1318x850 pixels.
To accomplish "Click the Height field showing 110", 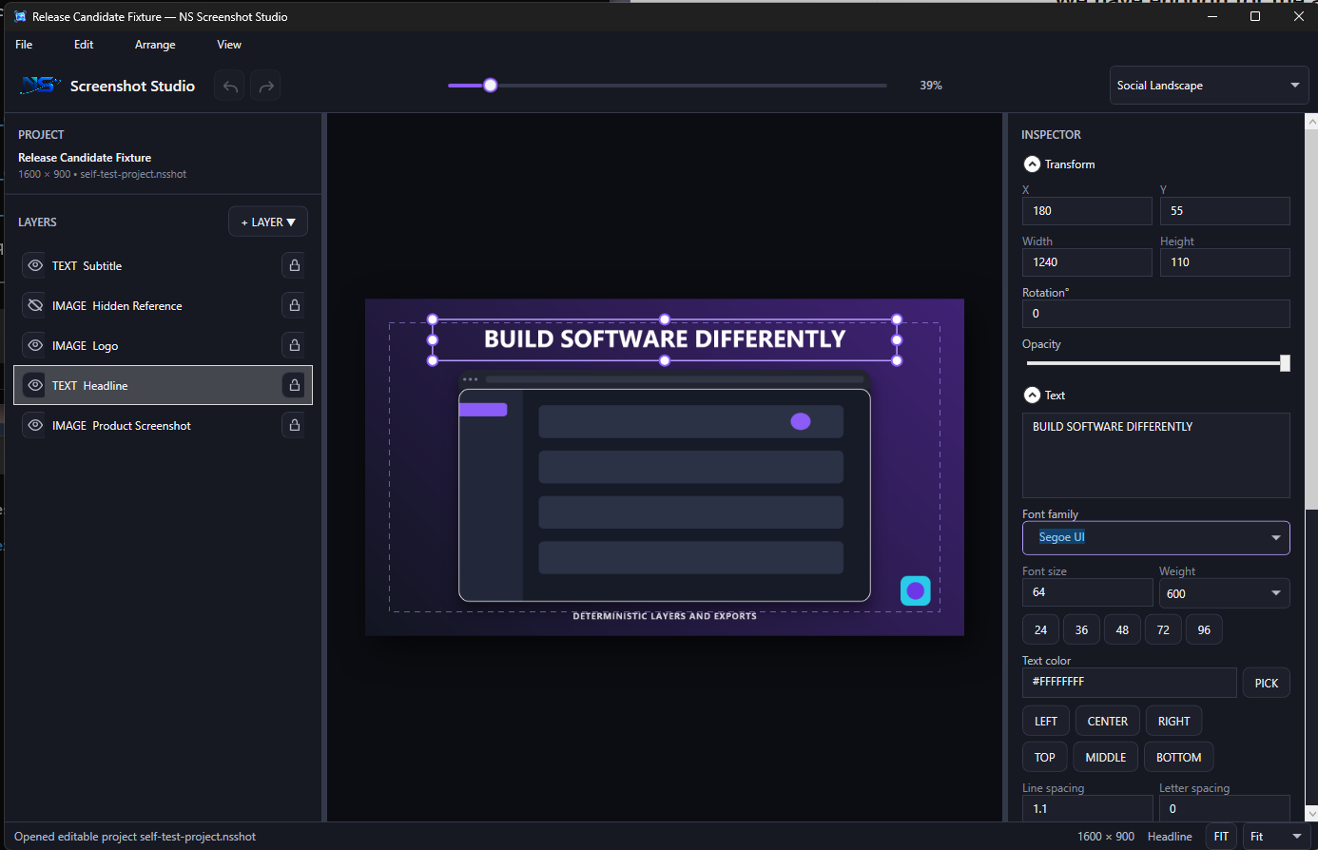I will (x=1225, y=262).
